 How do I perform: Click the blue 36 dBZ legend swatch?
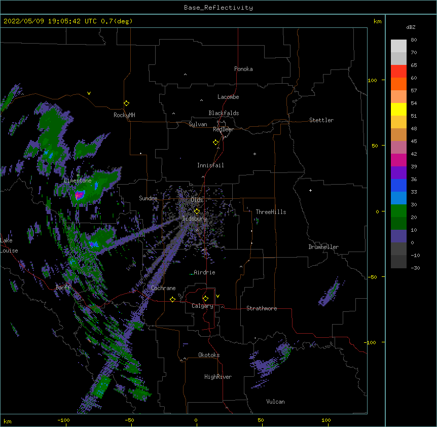[398, 185]
